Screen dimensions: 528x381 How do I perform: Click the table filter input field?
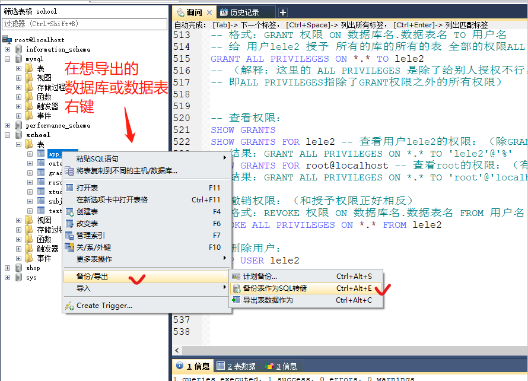tap(84, 24)
